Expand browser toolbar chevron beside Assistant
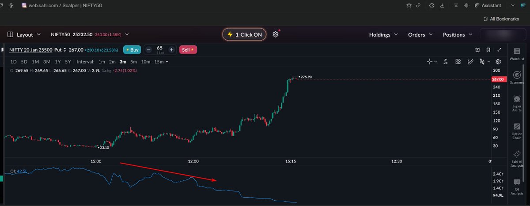530x206 pixels. coord(512,5)
